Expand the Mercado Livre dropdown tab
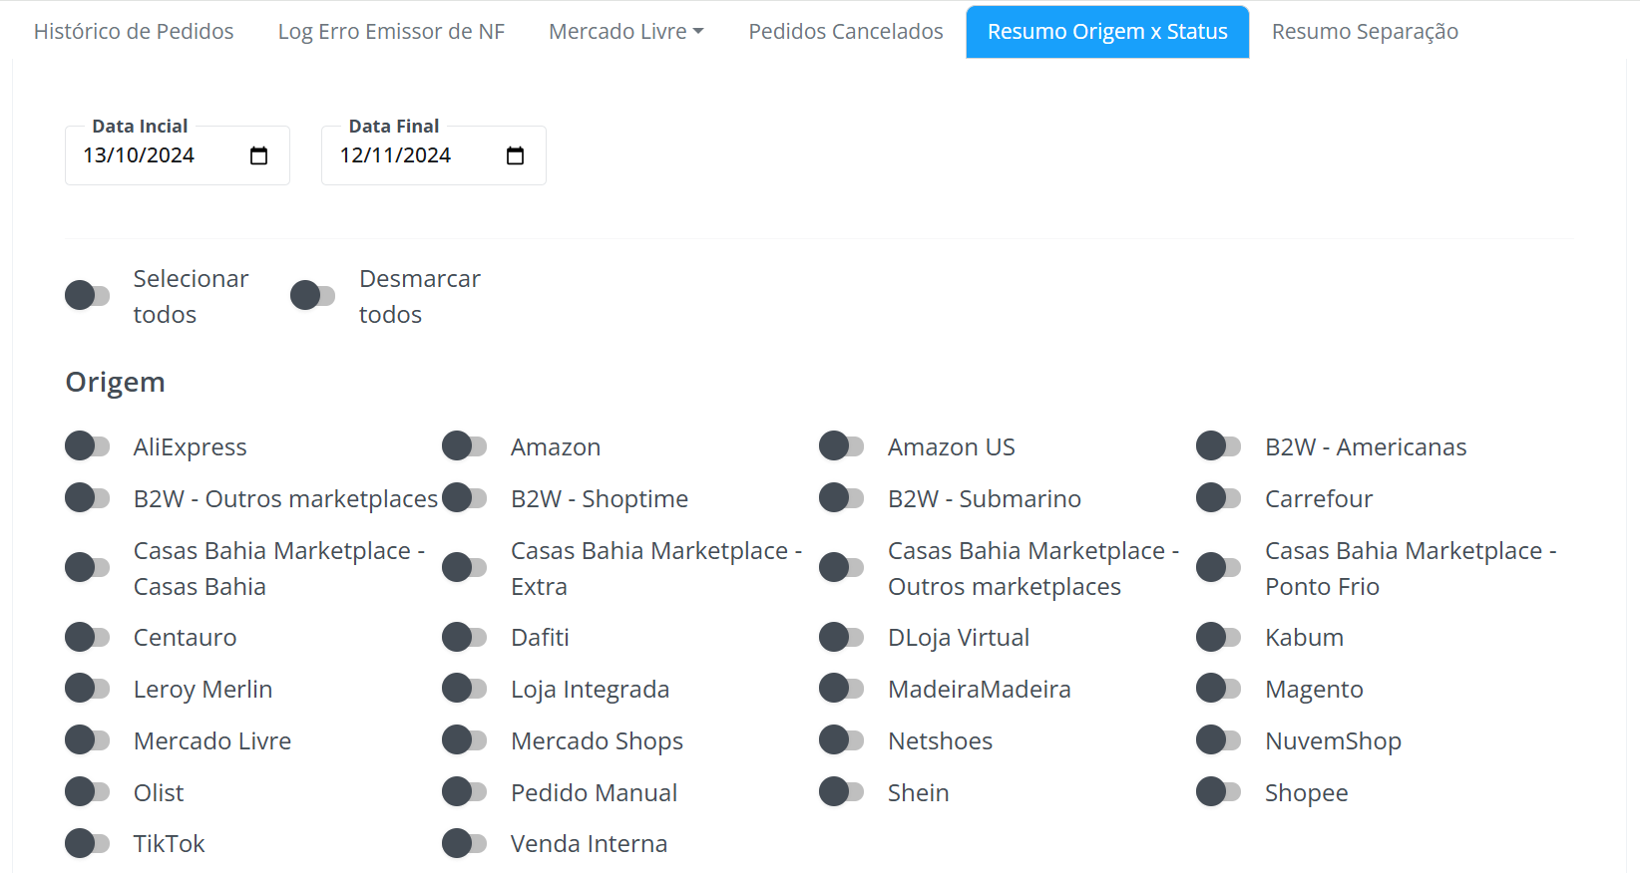This screenshot has height=873, width=1640. (x=626, y=32)
